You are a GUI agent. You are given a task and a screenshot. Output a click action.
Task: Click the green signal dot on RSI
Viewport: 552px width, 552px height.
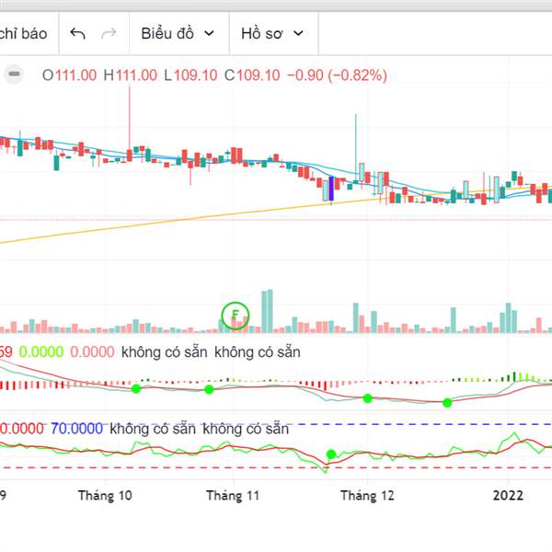tap(331, 454)
